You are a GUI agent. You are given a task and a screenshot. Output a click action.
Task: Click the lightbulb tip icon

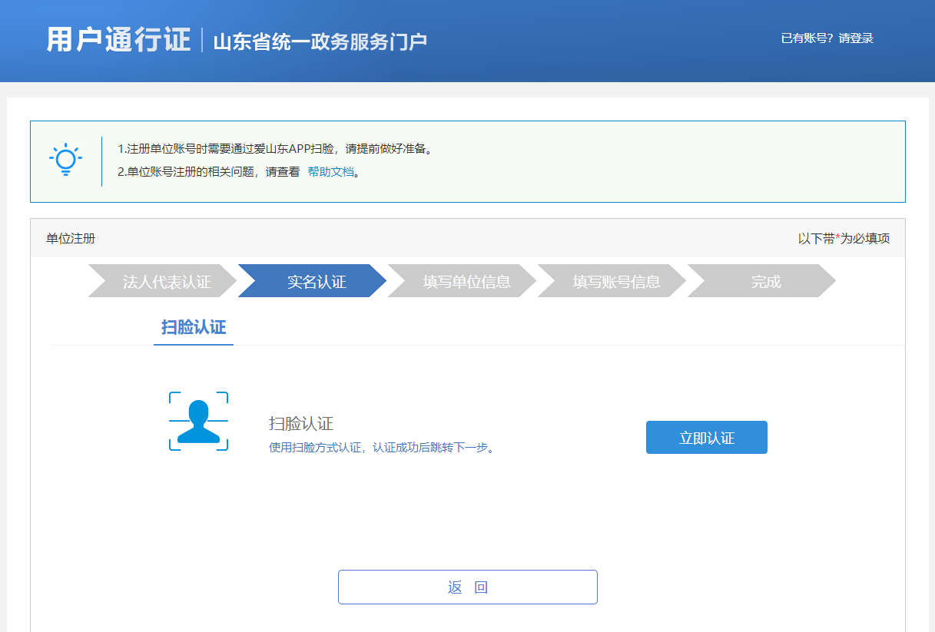pos(66,160)
